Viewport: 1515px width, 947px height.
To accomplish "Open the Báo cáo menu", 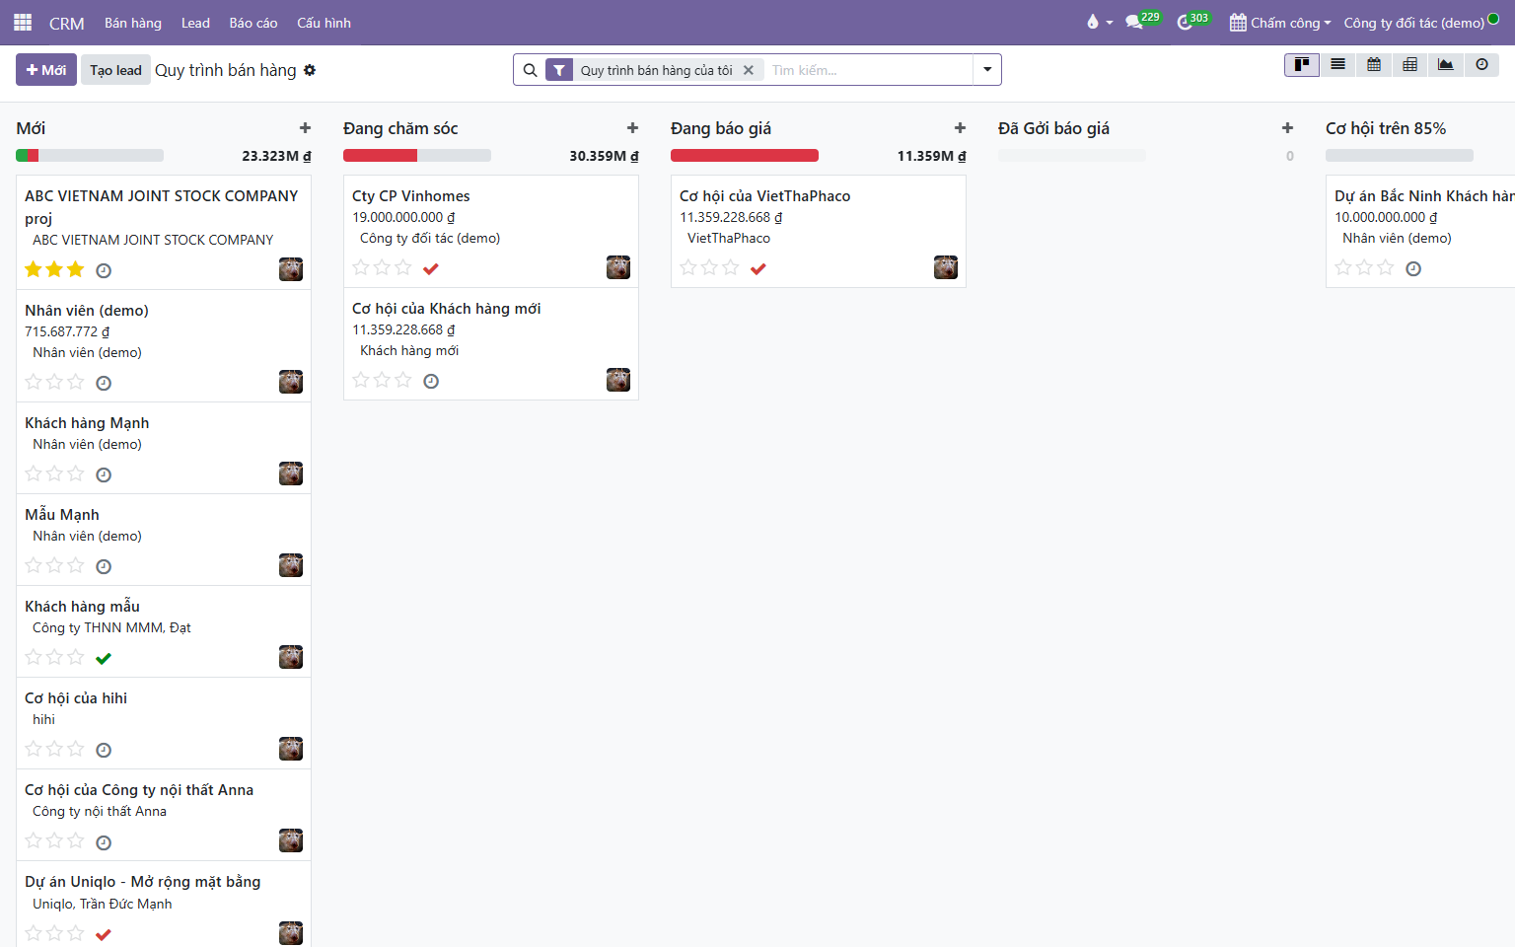I will click(x=253, y=23).
